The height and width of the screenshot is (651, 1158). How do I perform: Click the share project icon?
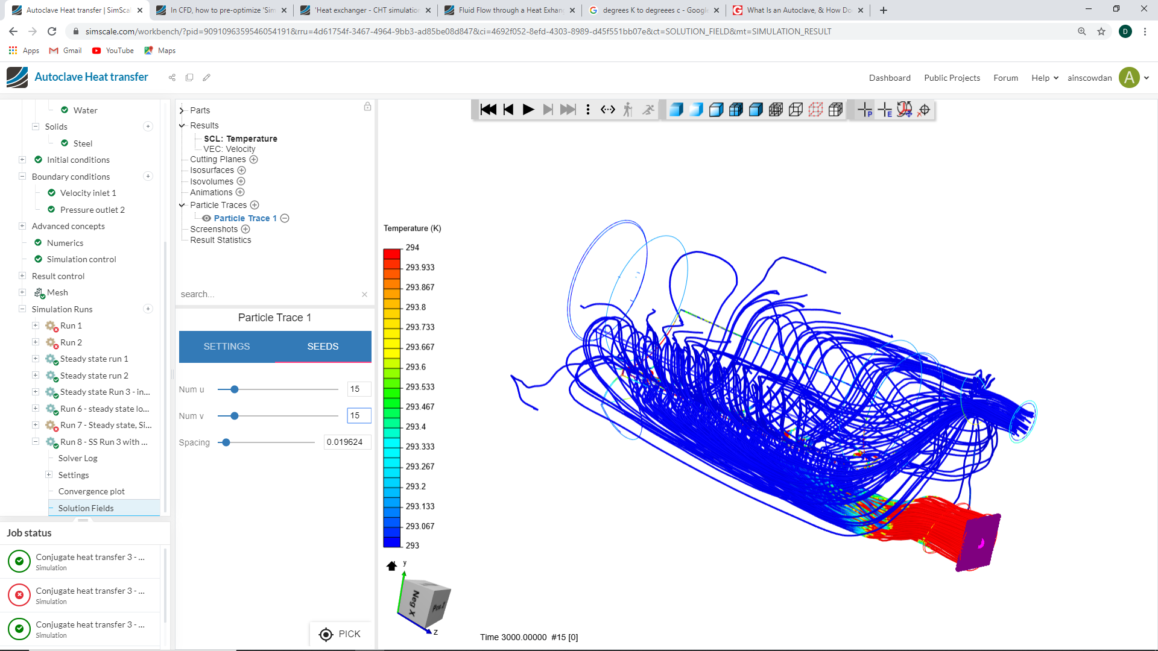[x=172, y=78]
